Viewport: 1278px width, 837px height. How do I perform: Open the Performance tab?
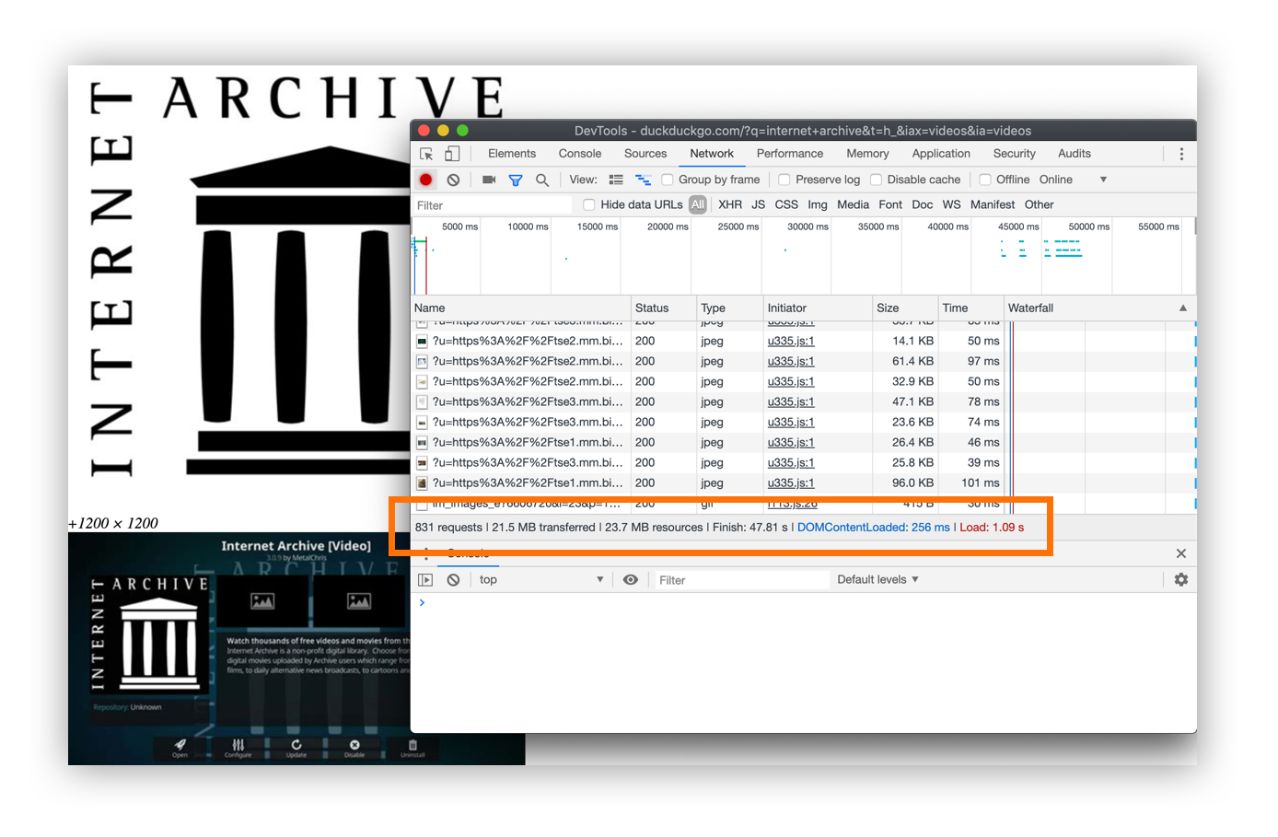pyautogui.click(x=790, y=154)
